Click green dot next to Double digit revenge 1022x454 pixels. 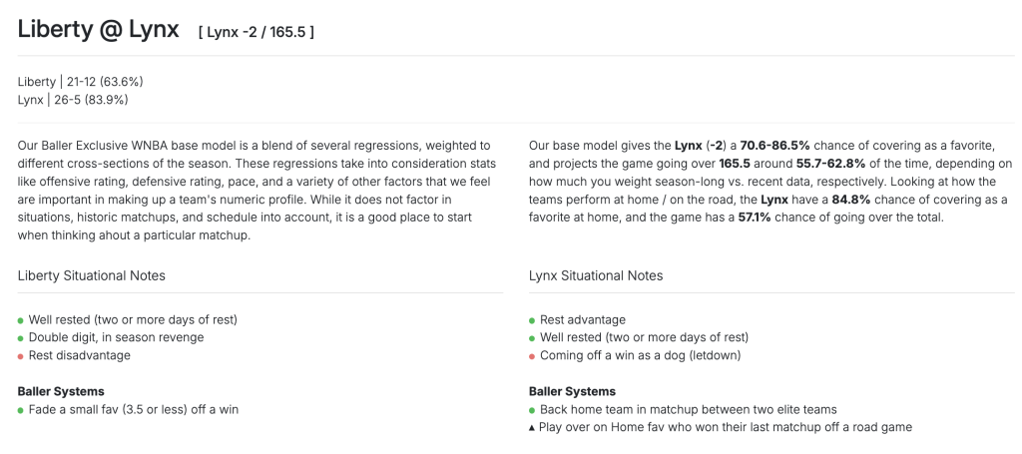click(21, 338)
